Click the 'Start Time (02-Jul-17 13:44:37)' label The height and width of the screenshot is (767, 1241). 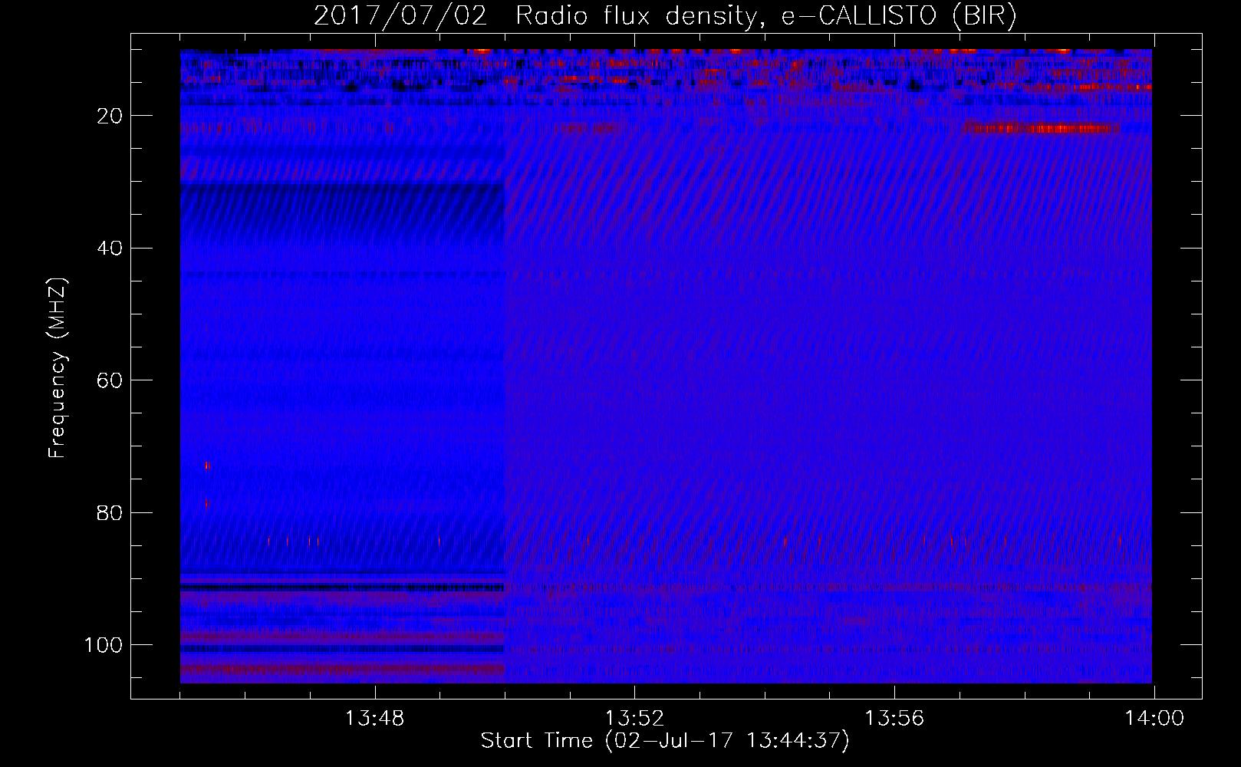665,741
